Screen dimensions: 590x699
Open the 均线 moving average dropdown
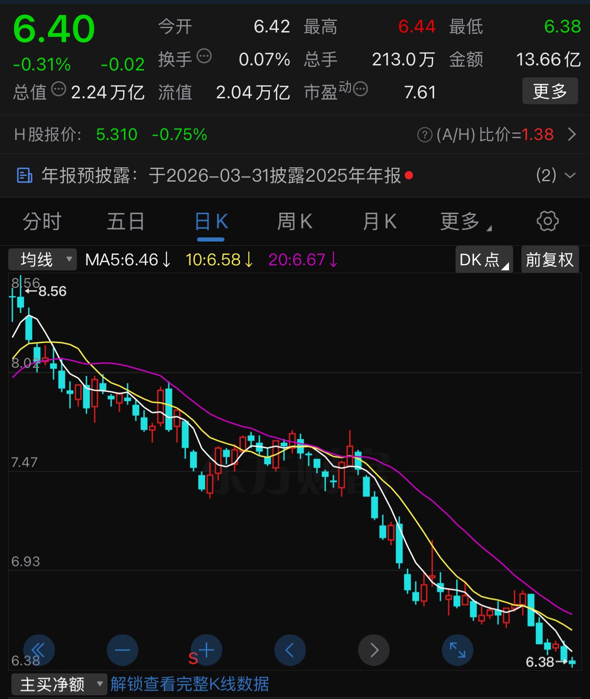click(x=42, y=260)
